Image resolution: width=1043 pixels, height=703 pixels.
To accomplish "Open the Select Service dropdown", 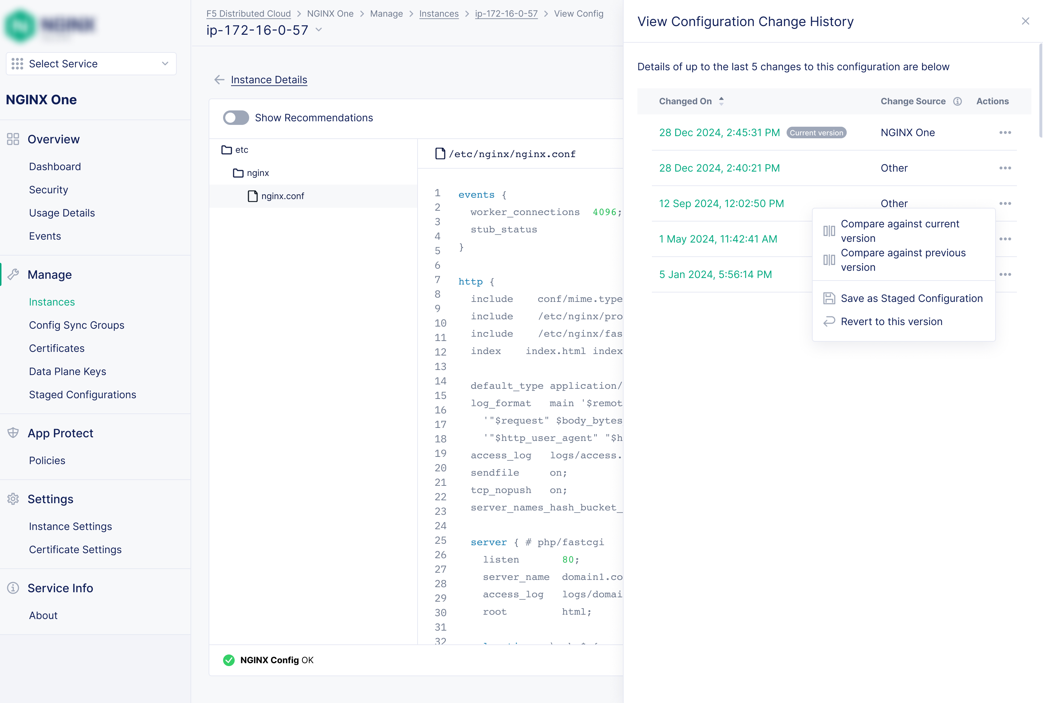I will coord(91,64).
